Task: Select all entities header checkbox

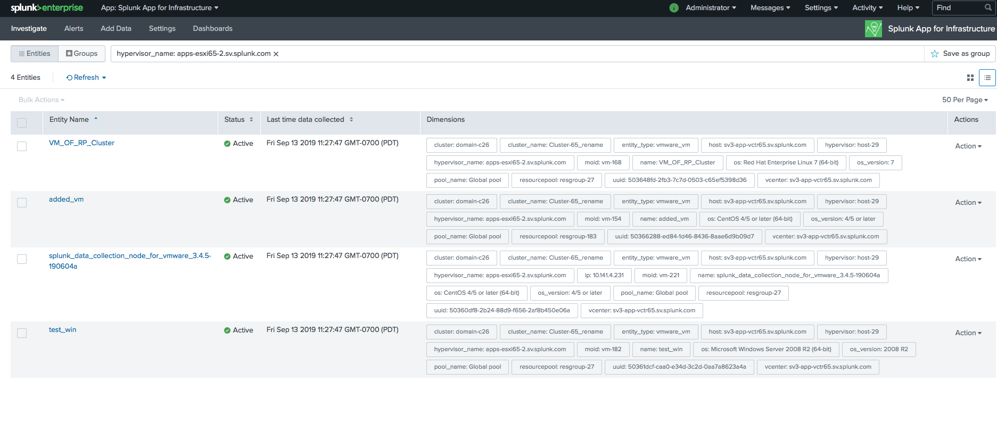Action: (22, 123)
